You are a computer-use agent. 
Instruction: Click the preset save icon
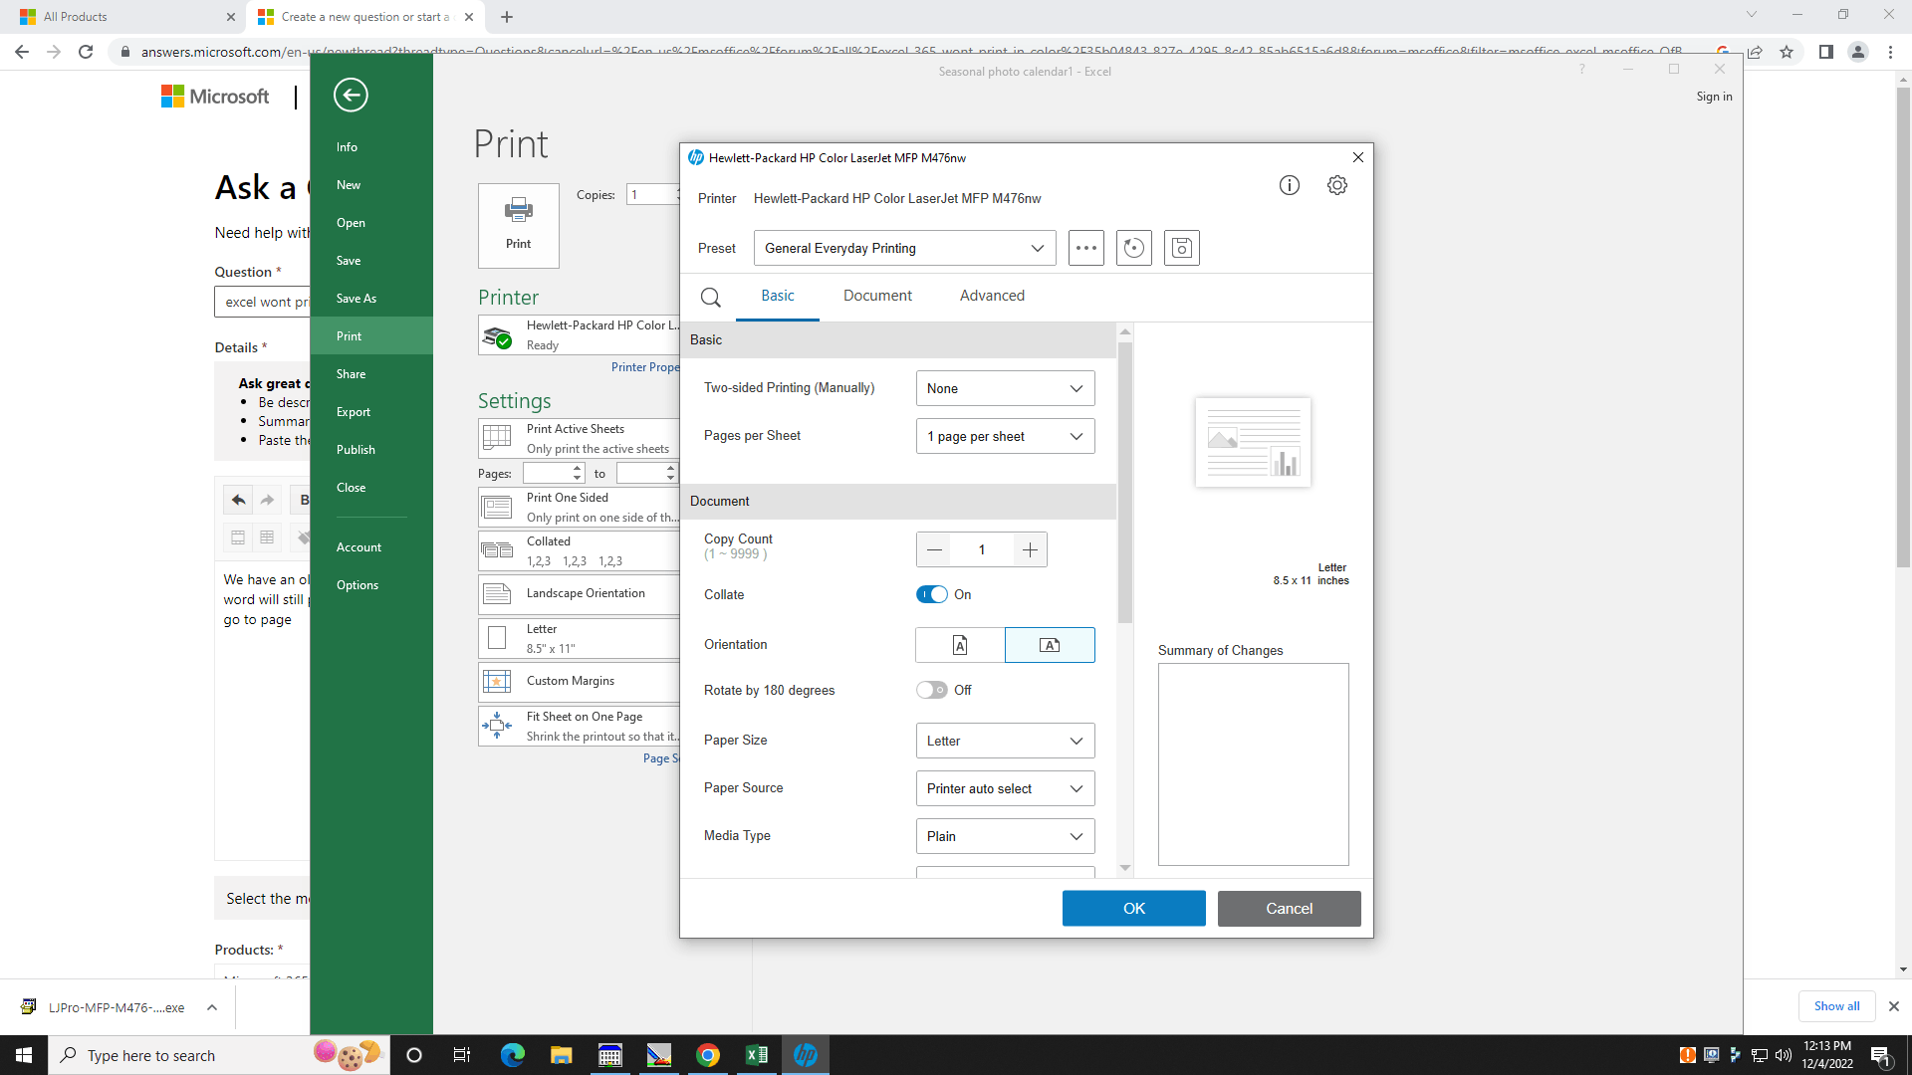pyautogui.click(x=1182, y=248)
